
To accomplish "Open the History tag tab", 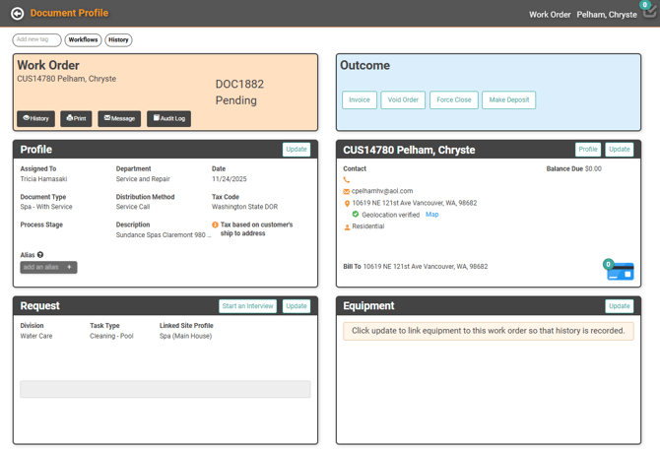I will point(118,40).
